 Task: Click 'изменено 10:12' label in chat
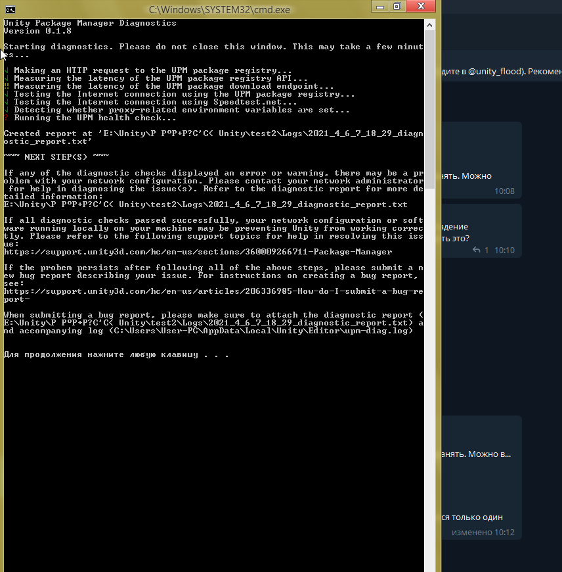pos(483,533)
